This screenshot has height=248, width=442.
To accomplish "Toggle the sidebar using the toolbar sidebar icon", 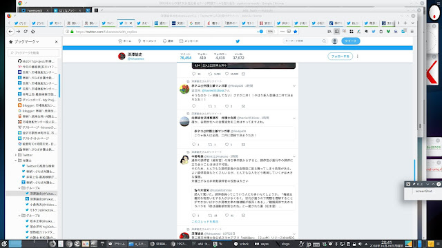I will [336, 32].
